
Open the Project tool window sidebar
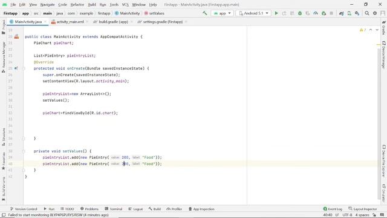click(4, 27)
